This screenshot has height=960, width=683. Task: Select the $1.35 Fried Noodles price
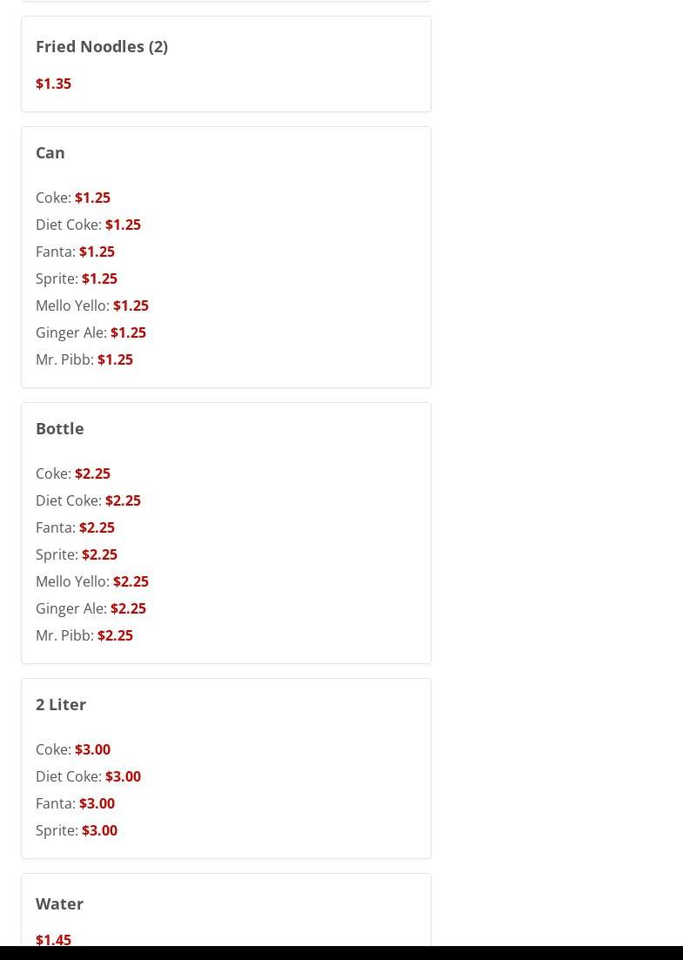[x=53, y=84]
